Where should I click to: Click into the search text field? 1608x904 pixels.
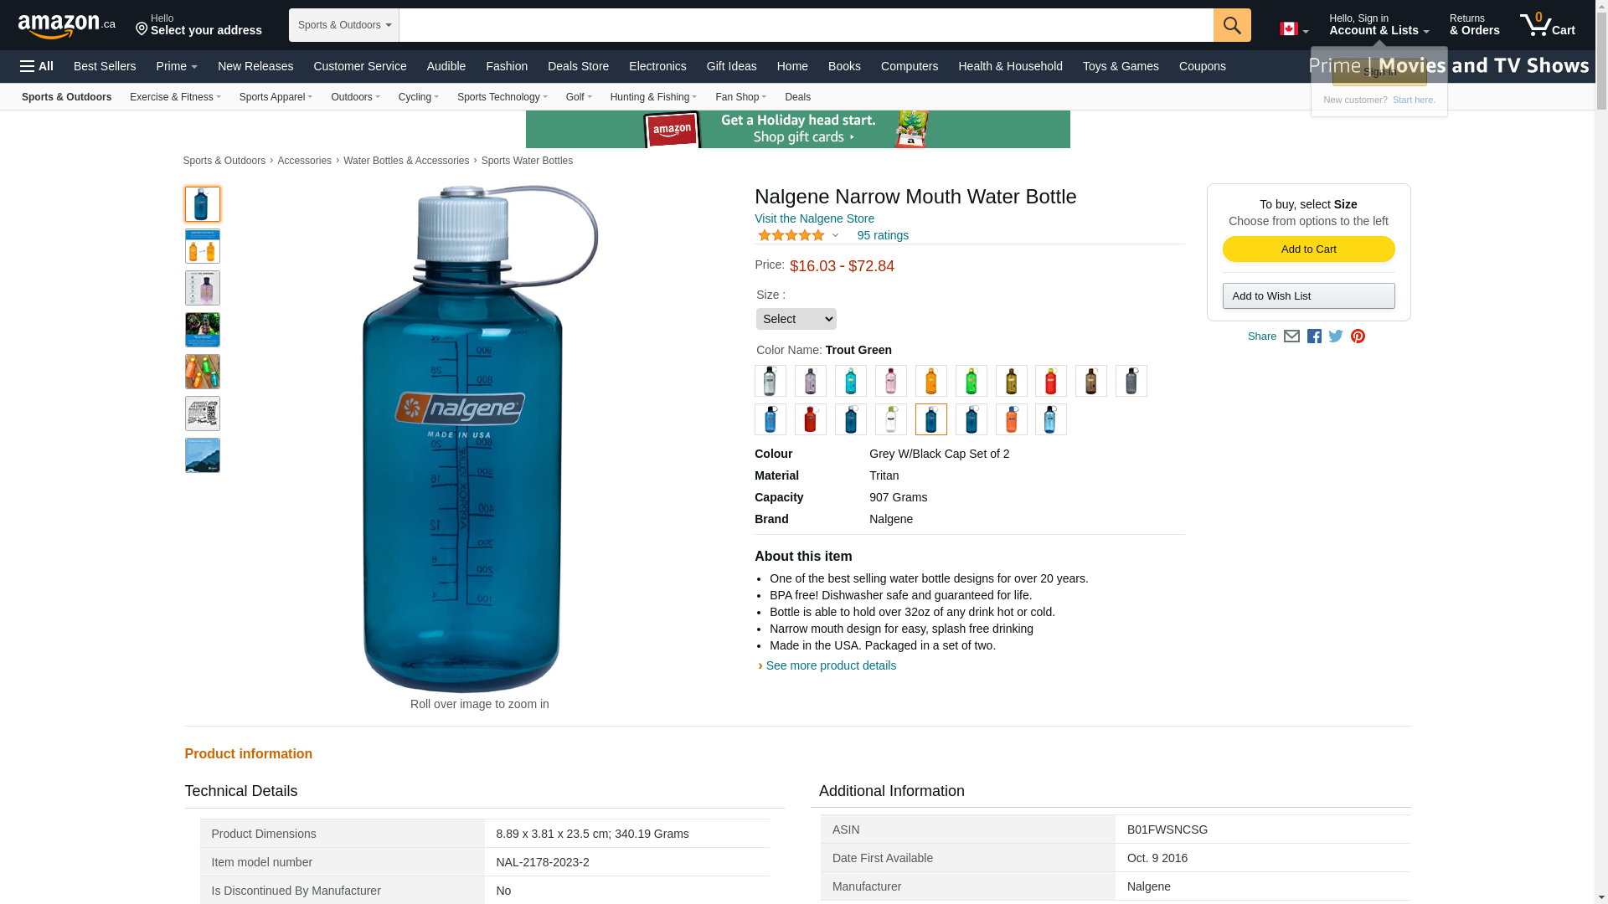point(806,25)
